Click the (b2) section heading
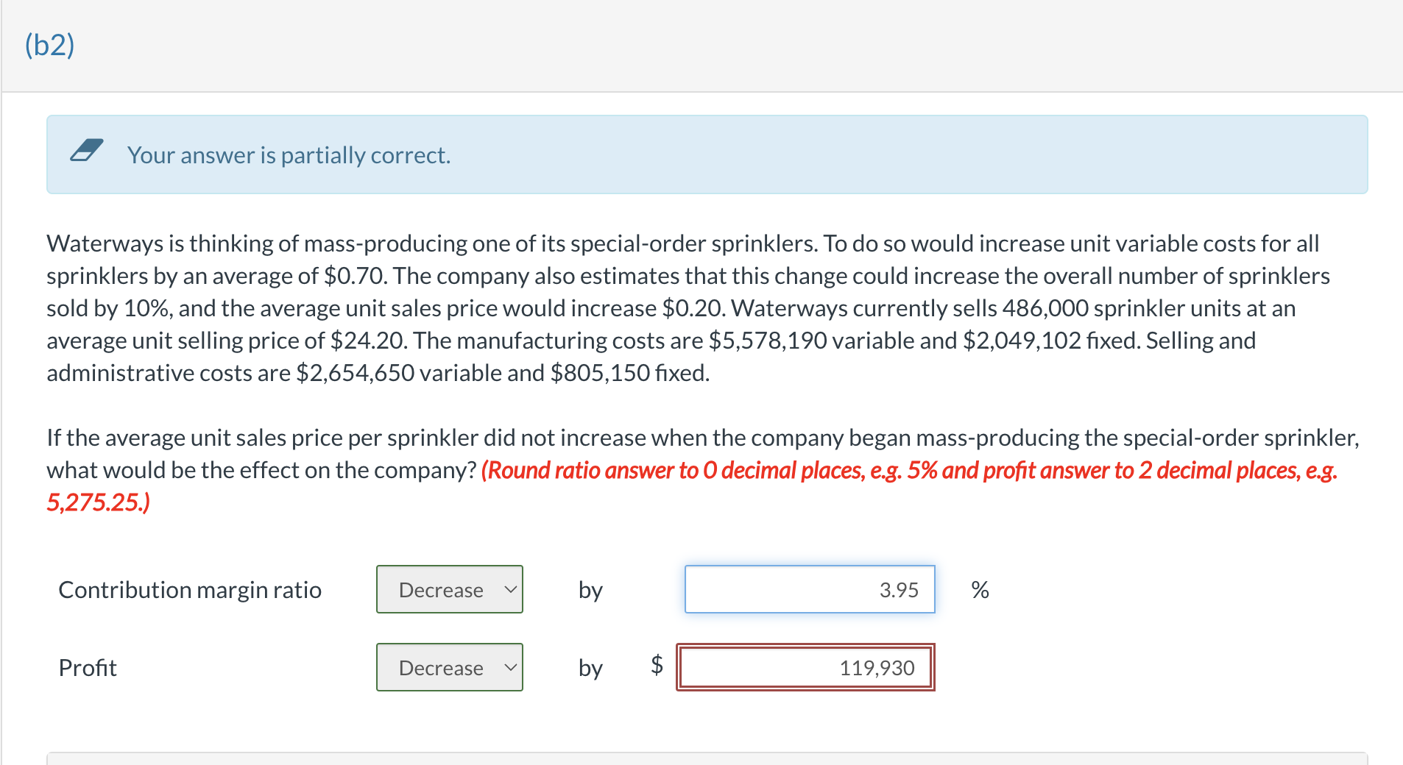Screen dimensions: 1403x765 coord(50,45)
